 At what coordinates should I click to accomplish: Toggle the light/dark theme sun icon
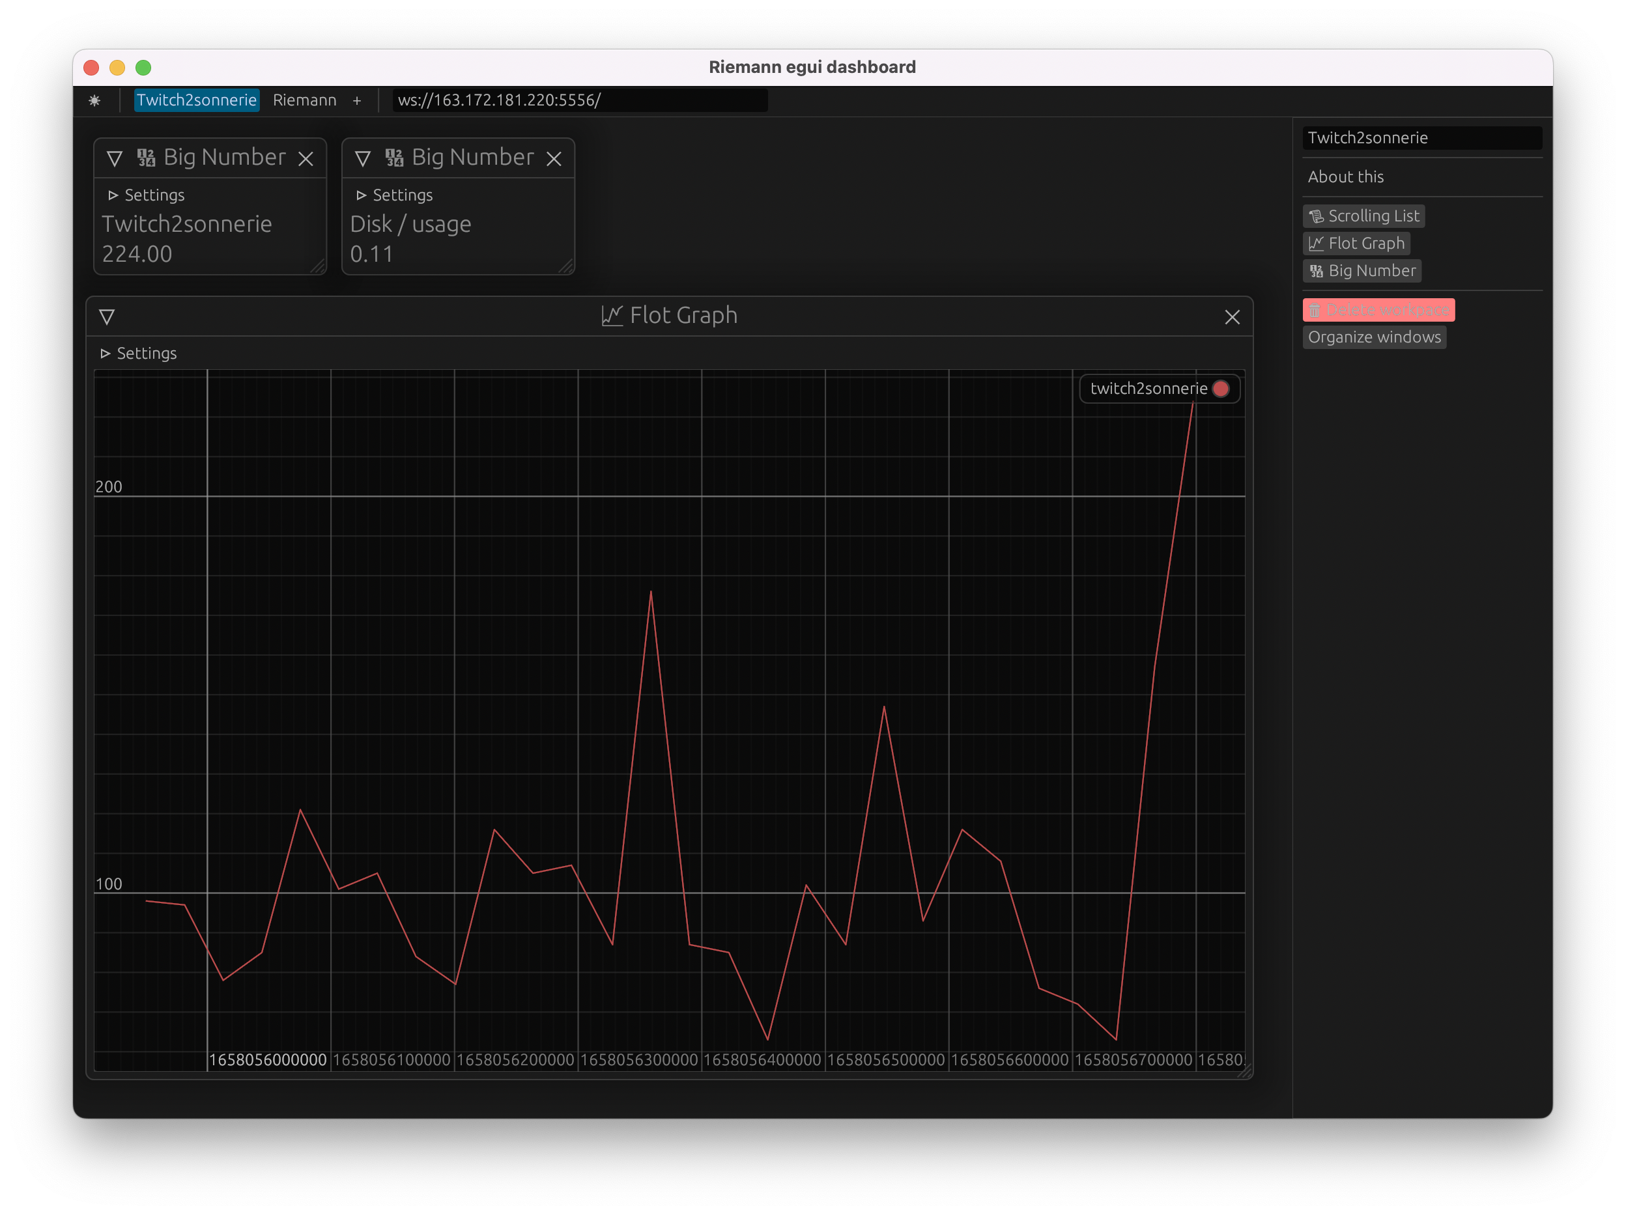[x=94, y=101]
